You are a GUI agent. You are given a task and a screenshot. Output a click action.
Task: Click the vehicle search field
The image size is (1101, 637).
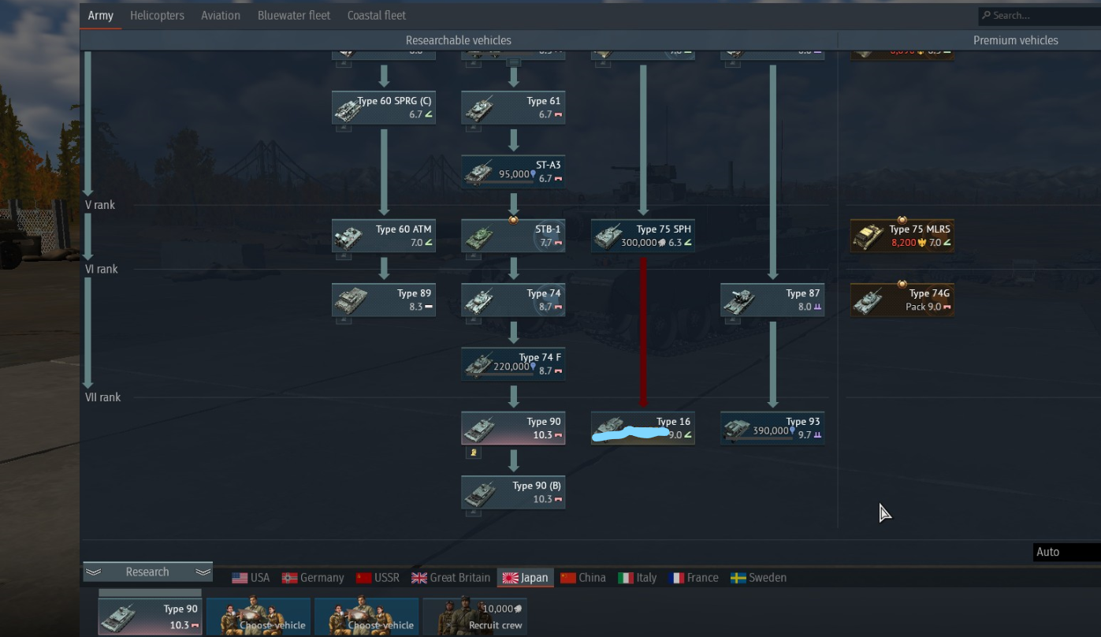click(x=1039, y=15)
